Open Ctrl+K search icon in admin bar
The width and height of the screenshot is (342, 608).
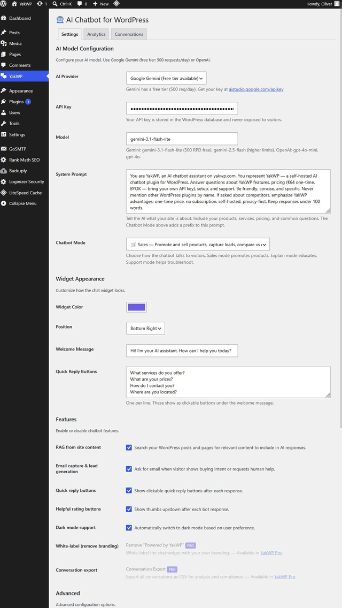(56, 4)
